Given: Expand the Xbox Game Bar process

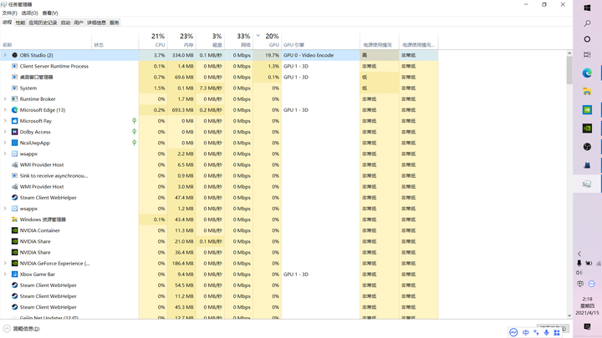Looking at the screenshot, I should pyautogui.click(x=5, y=275).
